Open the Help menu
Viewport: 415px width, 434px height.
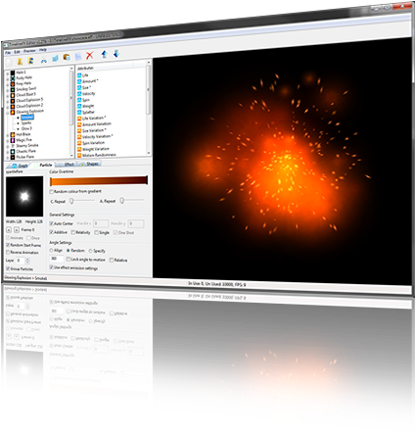43,50
